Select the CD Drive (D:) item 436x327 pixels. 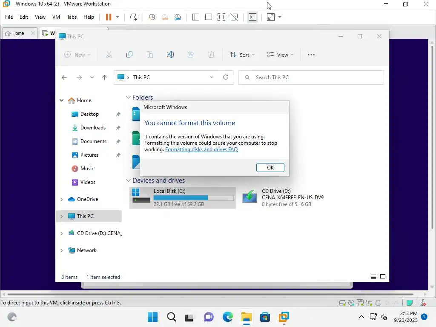click(x=283, y=198)
